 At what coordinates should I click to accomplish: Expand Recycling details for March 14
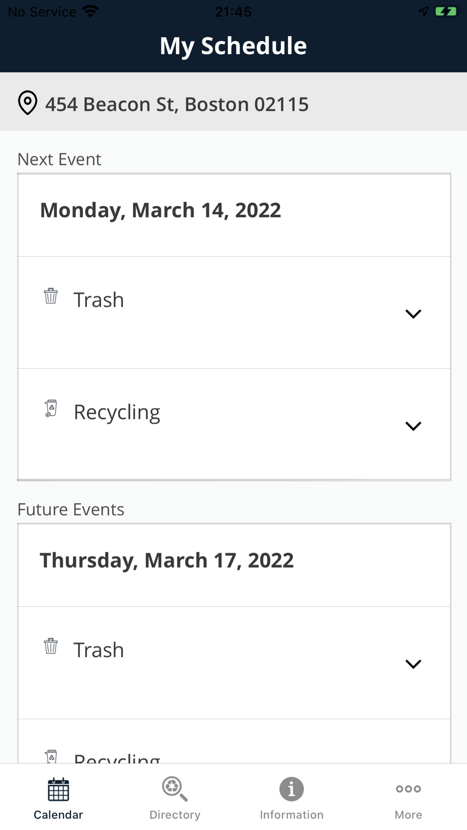point(413,426)
